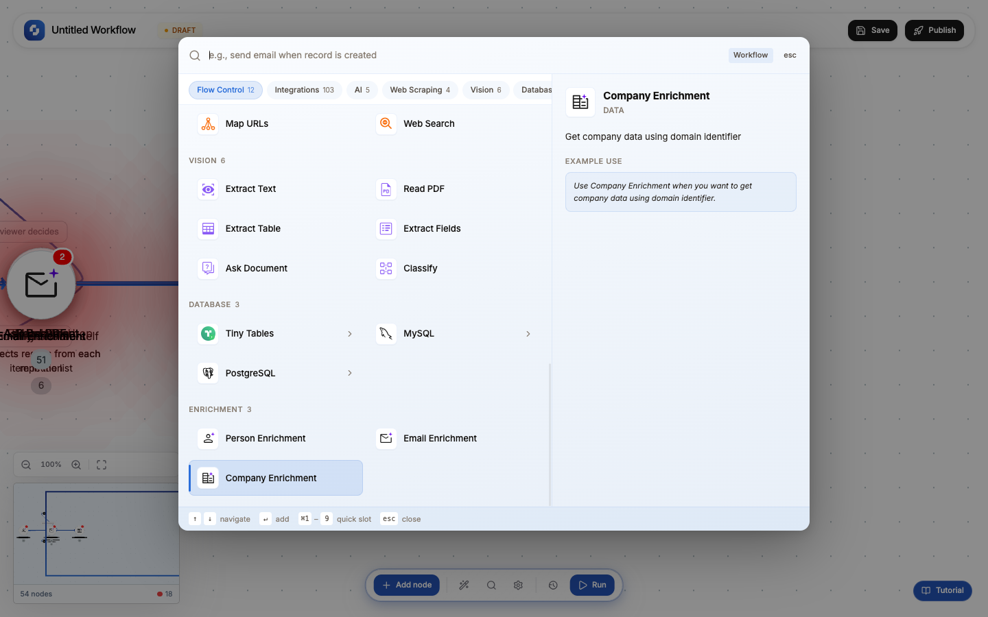
Task: Switch to the Web Scraping category tab
Action: 420,90
